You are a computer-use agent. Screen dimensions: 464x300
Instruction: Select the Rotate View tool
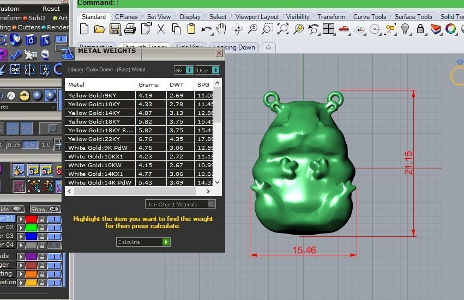coord(237,29)
